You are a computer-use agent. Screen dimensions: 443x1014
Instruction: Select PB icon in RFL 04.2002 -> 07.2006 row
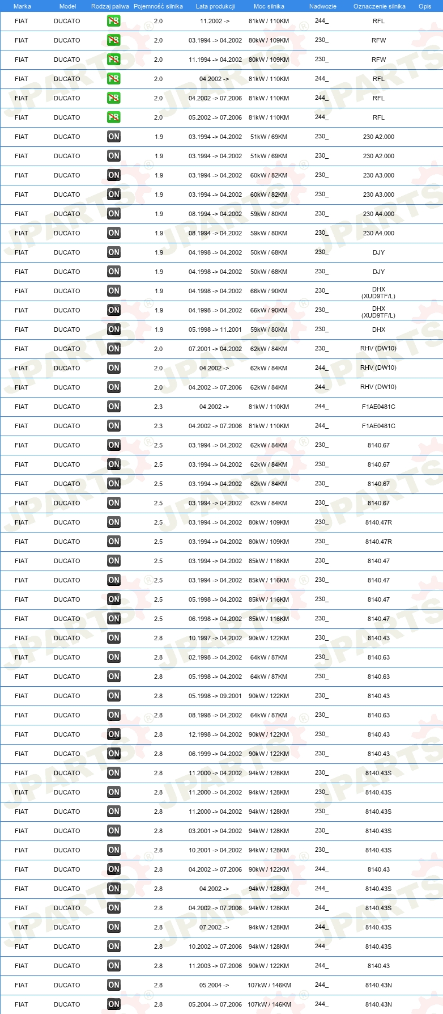(x=114, y=98)
